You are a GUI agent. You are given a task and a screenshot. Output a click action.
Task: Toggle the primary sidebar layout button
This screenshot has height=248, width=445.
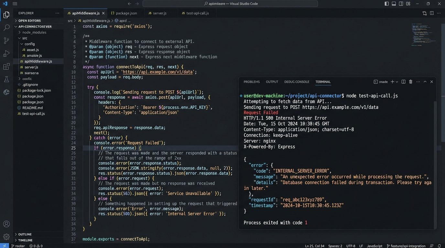coord(386,4)
